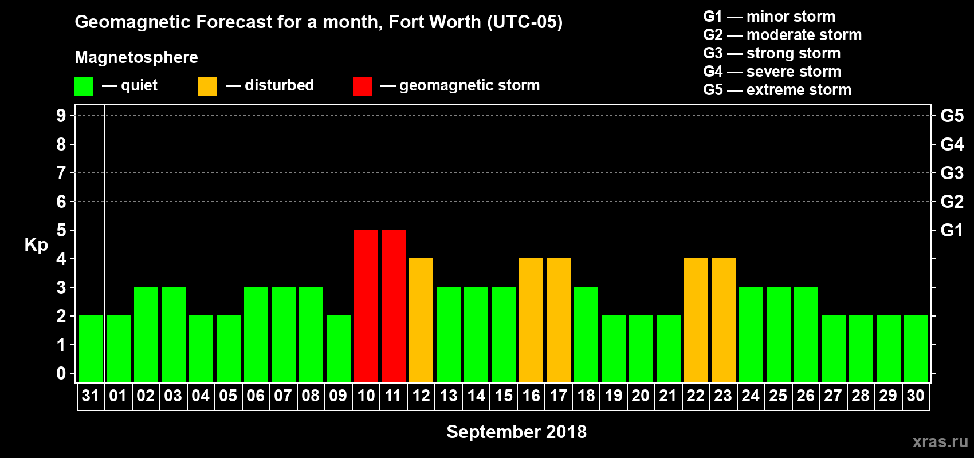Click the September 2018 label
This screenshot has height=458, width=974.
coord(517,432)
